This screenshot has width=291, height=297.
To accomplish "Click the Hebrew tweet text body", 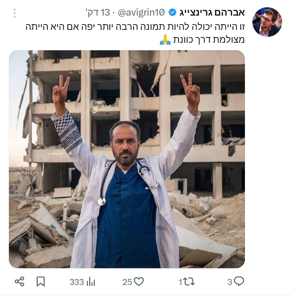I will tap(135, 33).
